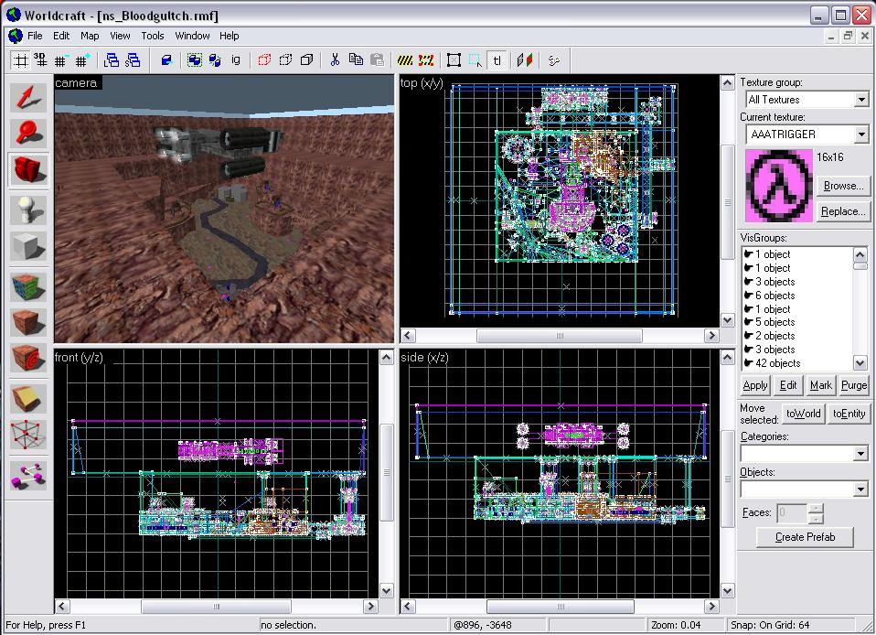
Task: Open the Tools menu
Action: pyautogui.click(x=153, y=36)
